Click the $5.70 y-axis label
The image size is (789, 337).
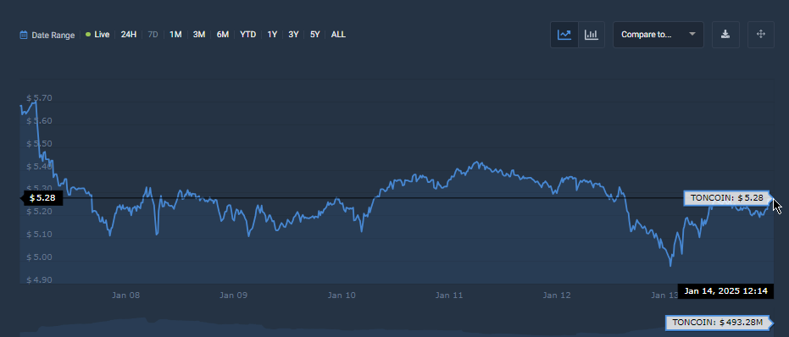pyautogui.click(x=39, y=98)
